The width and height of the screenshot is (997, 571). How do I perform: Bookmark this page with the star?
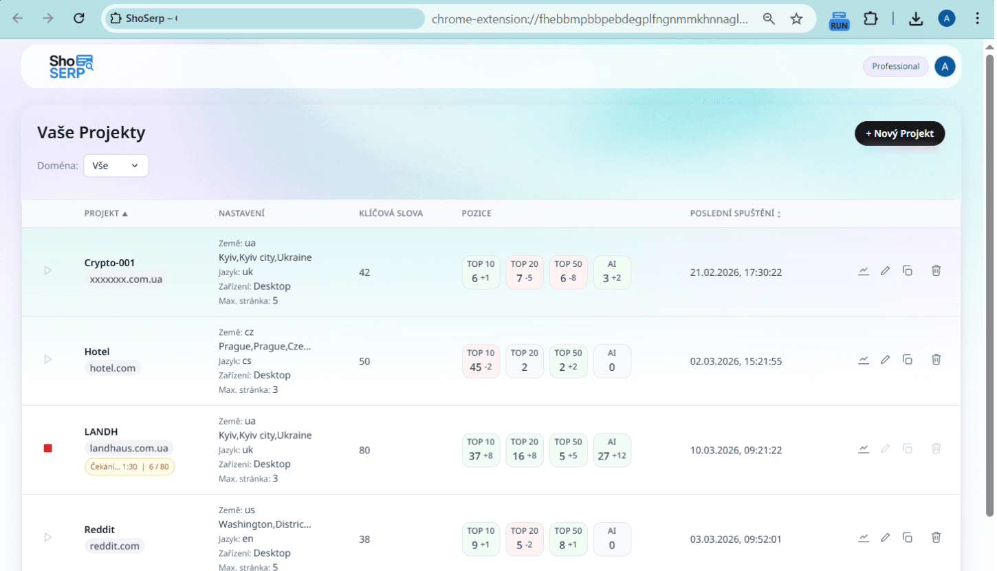[x=796, y=19]
